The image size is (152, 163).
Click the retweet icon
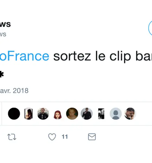pos(12,137)
